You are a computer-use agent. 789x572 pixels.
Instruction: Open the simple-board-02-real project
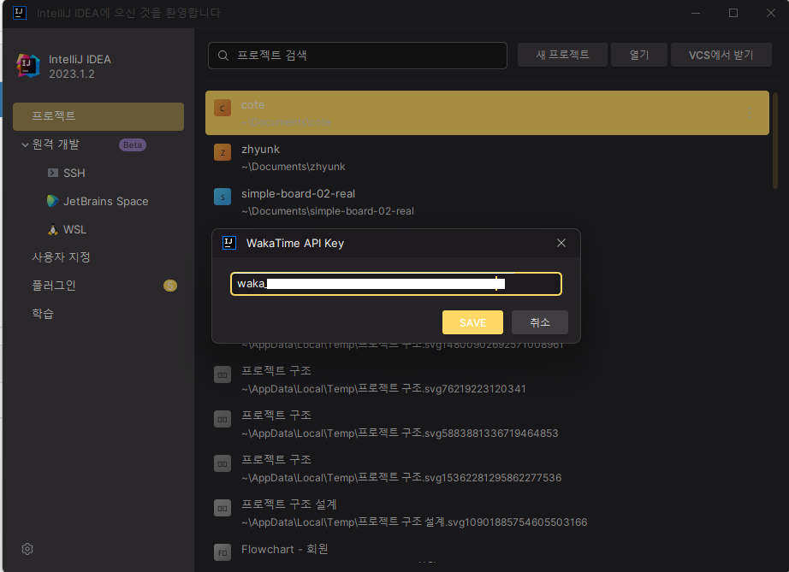pos(487,202)
